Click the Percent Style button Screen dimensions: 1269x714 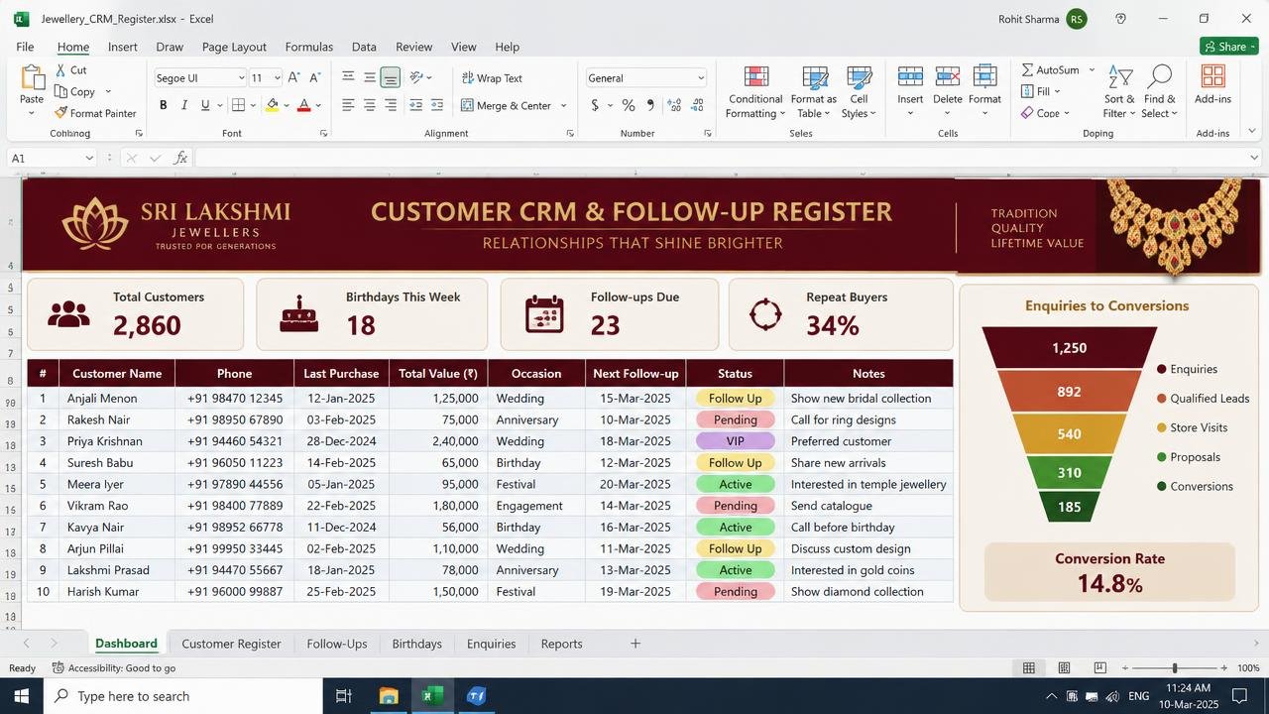(x=628, y=105)
